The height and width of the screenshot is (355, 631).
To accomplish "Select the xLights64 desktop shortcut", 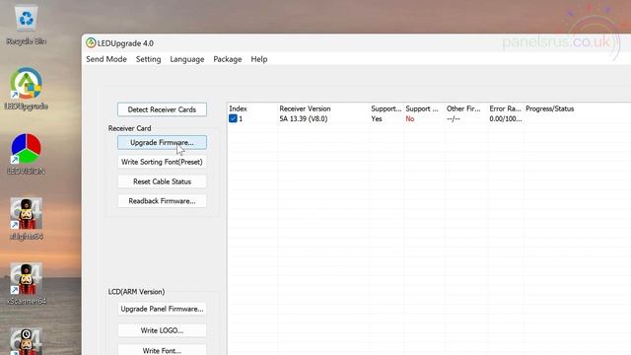I will [x=27, y=219].
